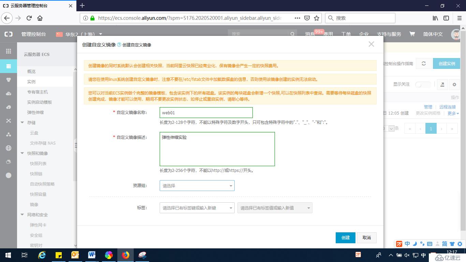Go to next page with › arrow
Screen dimensions: 466x262
coord(441,129)
